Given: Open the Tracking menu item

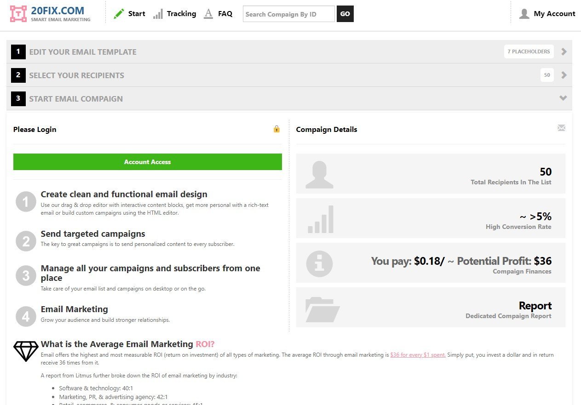Looking at the screenshot, I should [181, 14].
